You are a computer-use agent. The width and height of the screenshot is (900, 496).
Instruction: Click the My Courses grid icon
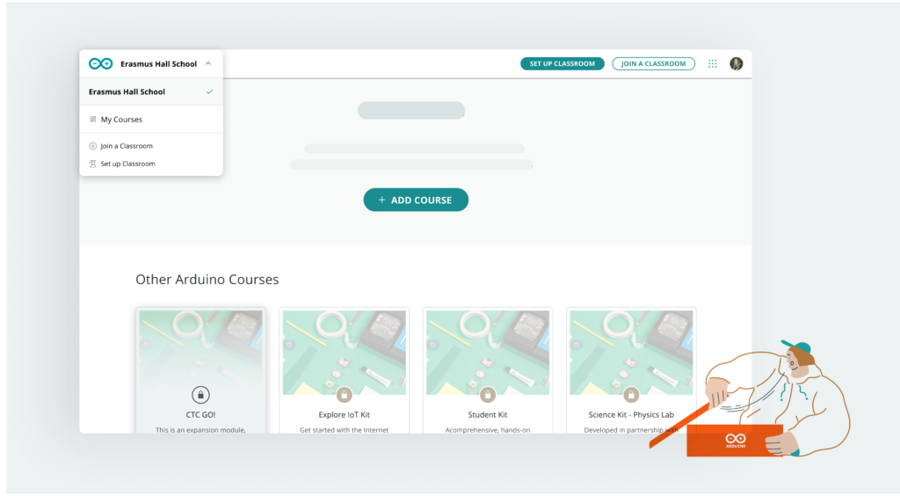[x=93, y=120]
